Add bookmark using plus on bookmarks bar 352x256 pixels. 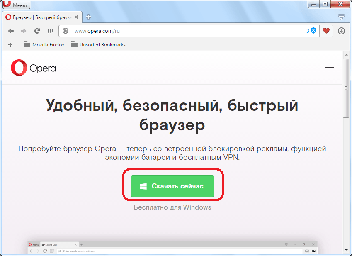pyautogui.click(x=10, y=45)
